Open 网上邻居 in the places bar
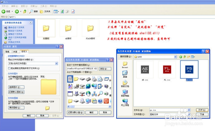This screenshot has height=131, width=215. (125, 103)
